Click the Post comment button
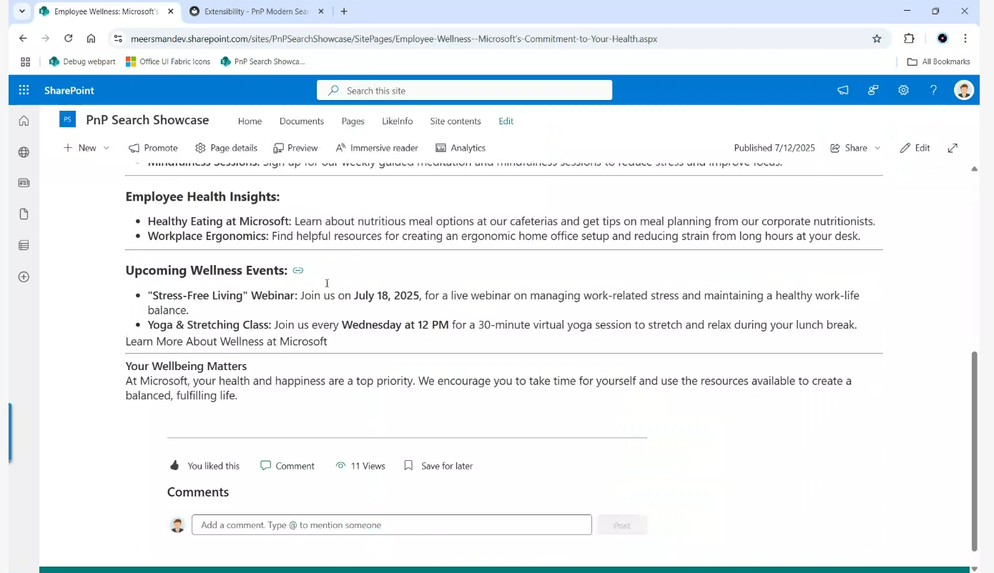This screenshot has width=994, height=573. [622, 524]
